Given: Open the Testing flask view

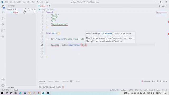Looking at the screenshot, I should [x=3, y=36].
